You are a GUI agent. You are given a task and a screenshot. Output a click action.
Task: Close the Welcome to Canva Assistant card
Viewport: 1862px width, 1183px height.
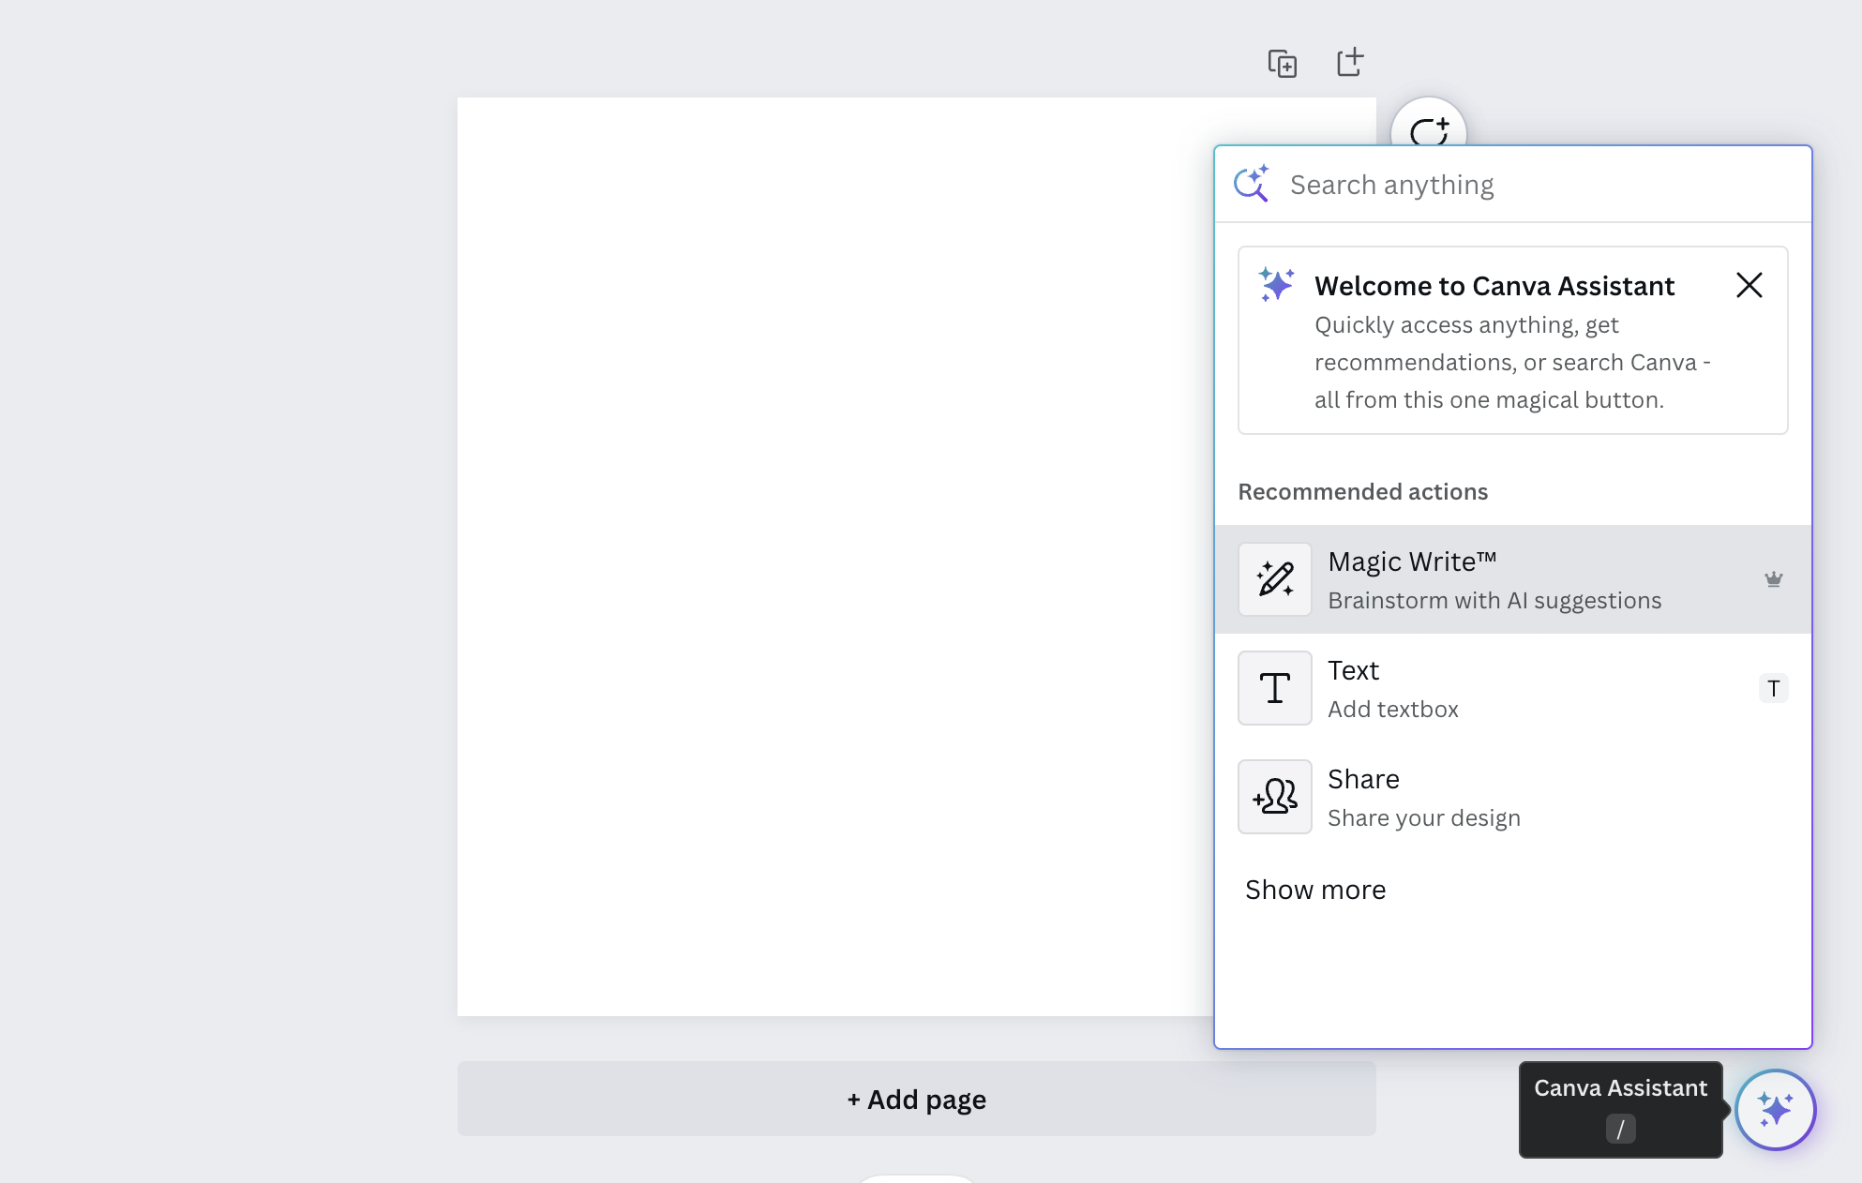coord(1749,285)
